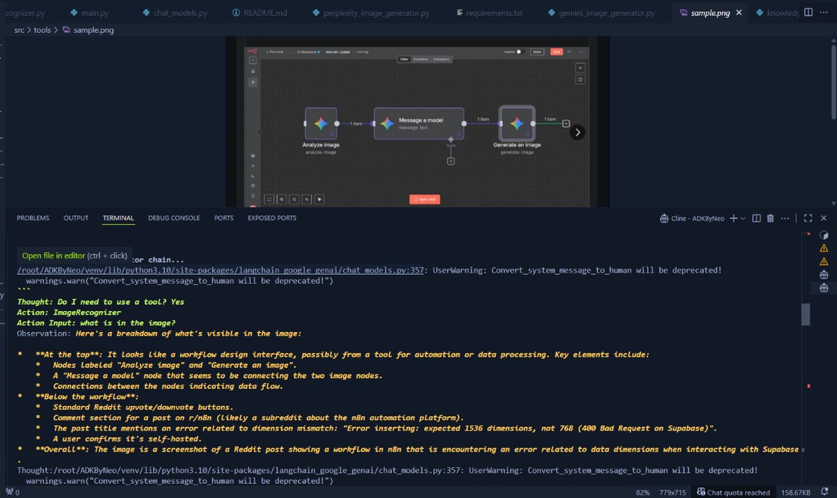
Task: Launch a new terminal with plus icon
Action: click(x=733, y=218)
